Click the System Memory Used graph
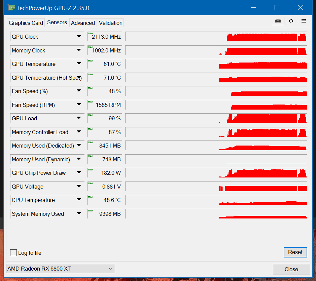Viewport: 316px width, 281px height. pyautogui.click(x=216, y=213)
